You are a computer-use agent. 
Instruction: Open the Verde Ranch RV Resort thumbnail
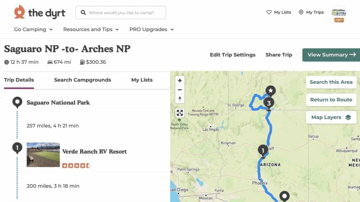(x=43, y=155)
